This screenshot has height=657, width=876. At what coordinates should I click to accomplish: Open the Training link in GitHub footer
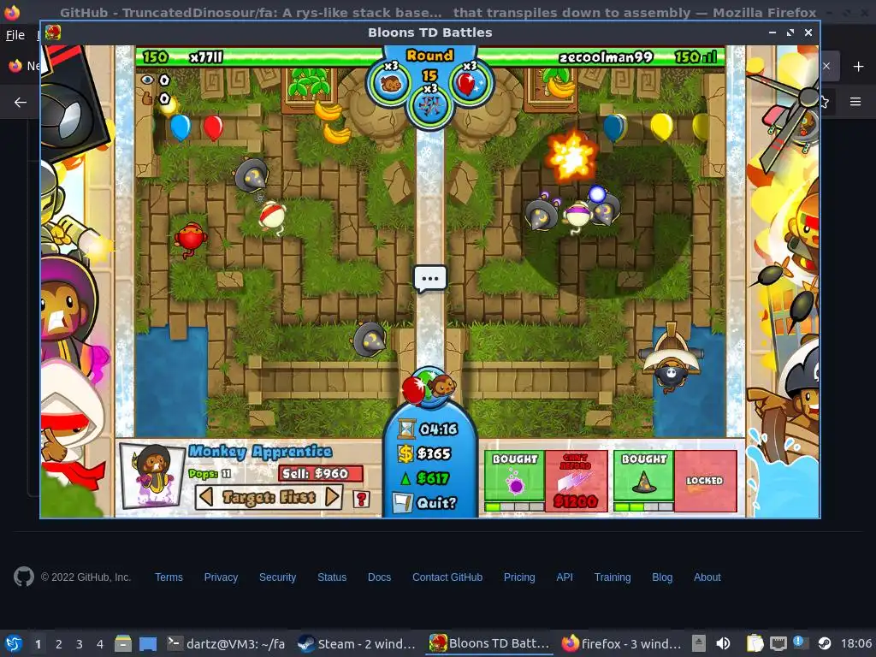613,577
